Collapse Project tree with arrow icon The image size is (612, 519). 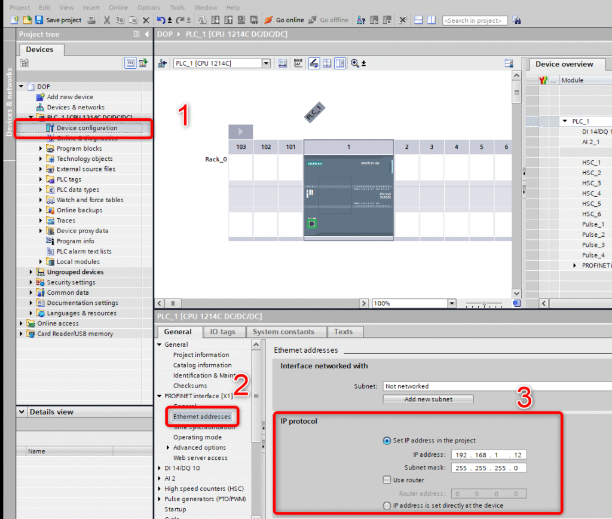pyautogui.click(x=146, y=34)
